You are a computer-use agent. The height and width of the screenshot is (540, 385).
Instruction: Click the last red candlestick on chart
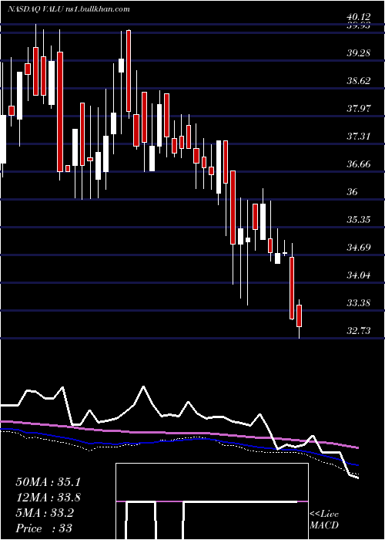click(299, 316)
